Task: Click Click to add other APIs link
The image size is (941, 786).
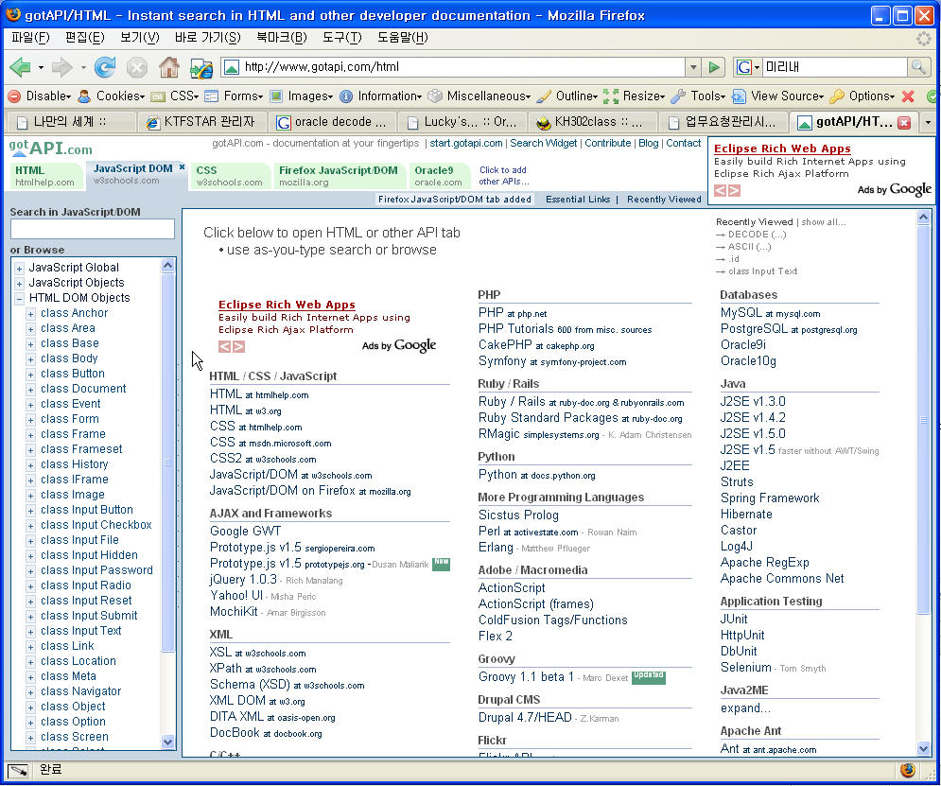Action: click(503, 176)
